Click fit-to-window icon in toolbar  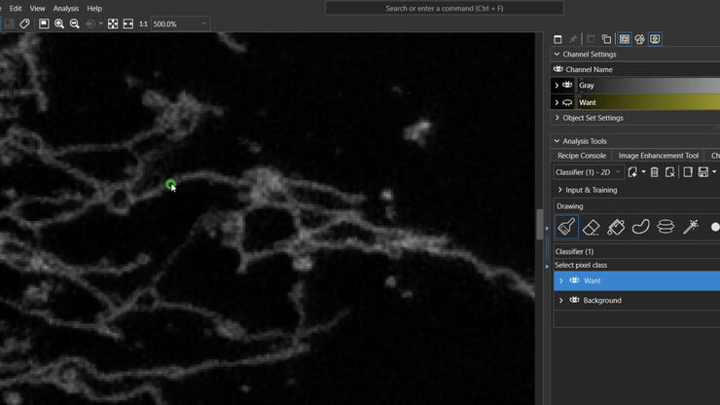[113, 23]
